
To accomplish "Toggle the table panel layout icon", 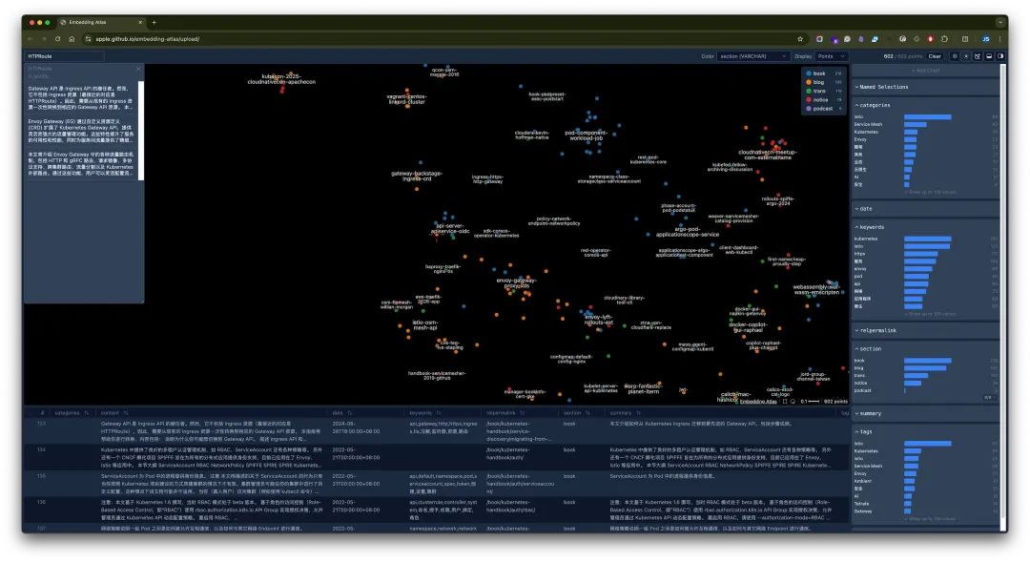I will point(989,56).
